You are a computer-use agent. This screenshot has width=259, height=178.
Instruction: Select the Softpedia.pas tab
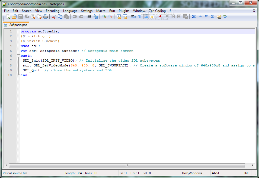click(16, 25)
